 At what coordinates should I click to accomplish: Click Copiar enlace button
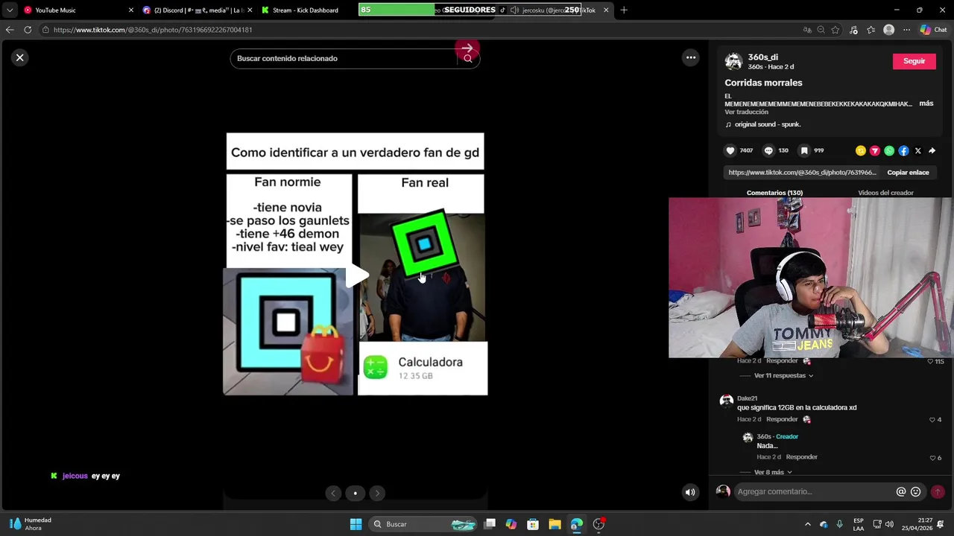908,172
